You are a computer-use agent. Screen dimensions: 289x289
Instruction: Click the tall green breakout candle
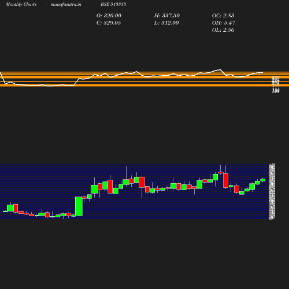[79, 206]
